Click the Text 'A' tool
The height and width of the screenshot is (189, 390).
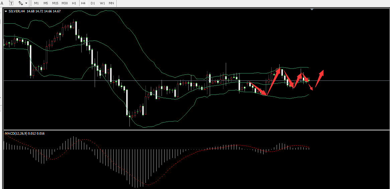click(x=2, y=3)
